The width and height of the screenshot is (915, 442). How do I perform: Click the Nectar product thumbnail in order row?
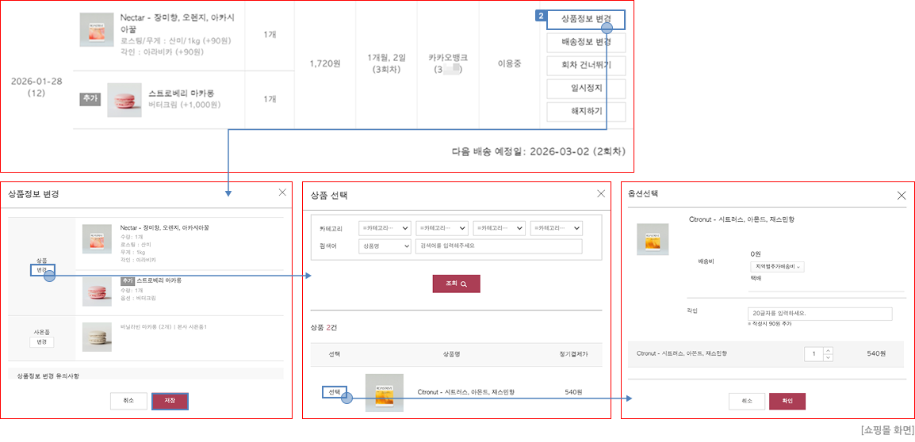pyautogui.click(x=97, y=29)
